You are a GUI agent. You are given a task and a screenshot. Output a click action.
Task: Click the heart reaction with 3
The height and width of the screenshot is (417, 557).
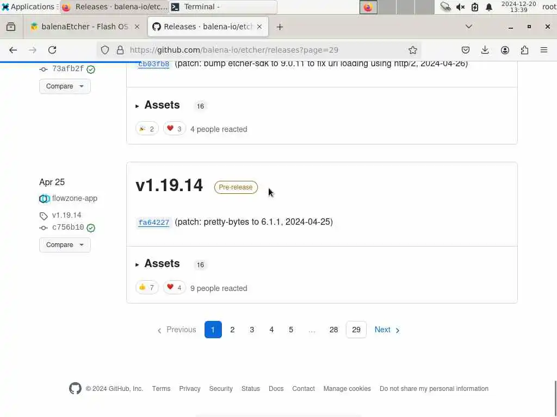[x=175, y=129]
